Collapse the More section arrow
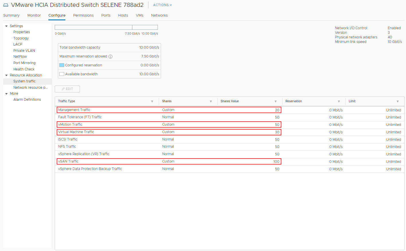The height and width of the screenshot is (251, 406). pyautogui.click(x=6, y=94)
